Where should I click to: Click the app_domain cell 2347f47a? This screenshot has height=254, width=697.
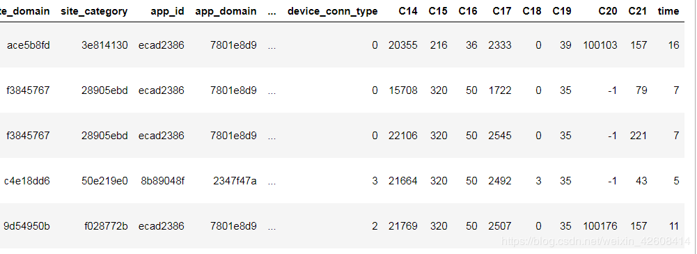235,181
